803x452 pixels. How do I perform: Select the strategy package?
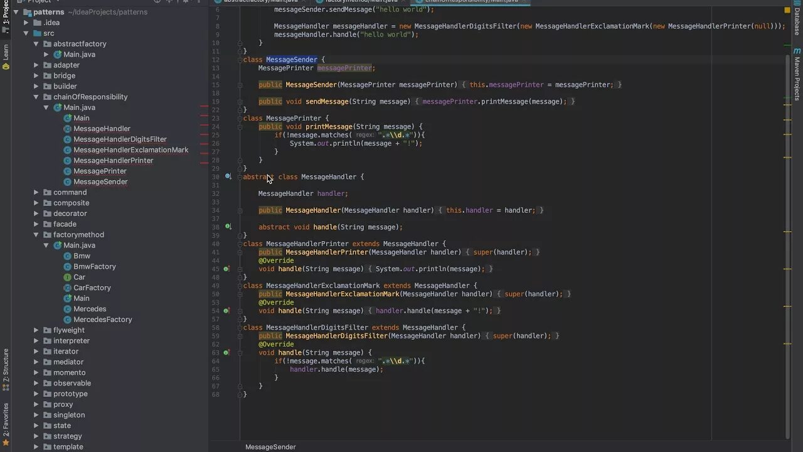(x=68, y=436)
